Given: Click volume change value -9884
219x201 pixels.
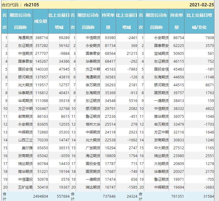Looking at the screenshot, I should [65, 54].
